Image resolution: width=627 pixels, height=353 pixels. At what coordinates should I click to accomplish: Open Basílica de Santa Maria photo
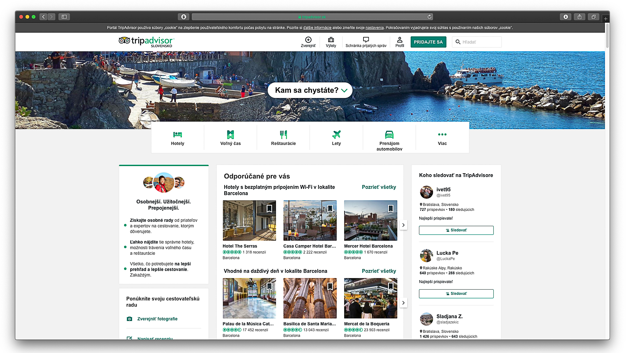click(310, 298)
